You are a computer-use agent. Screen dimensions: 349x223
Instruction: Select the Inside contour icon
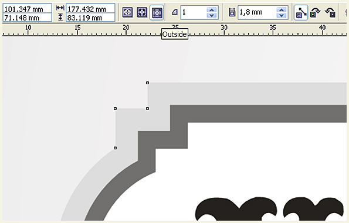142,12
